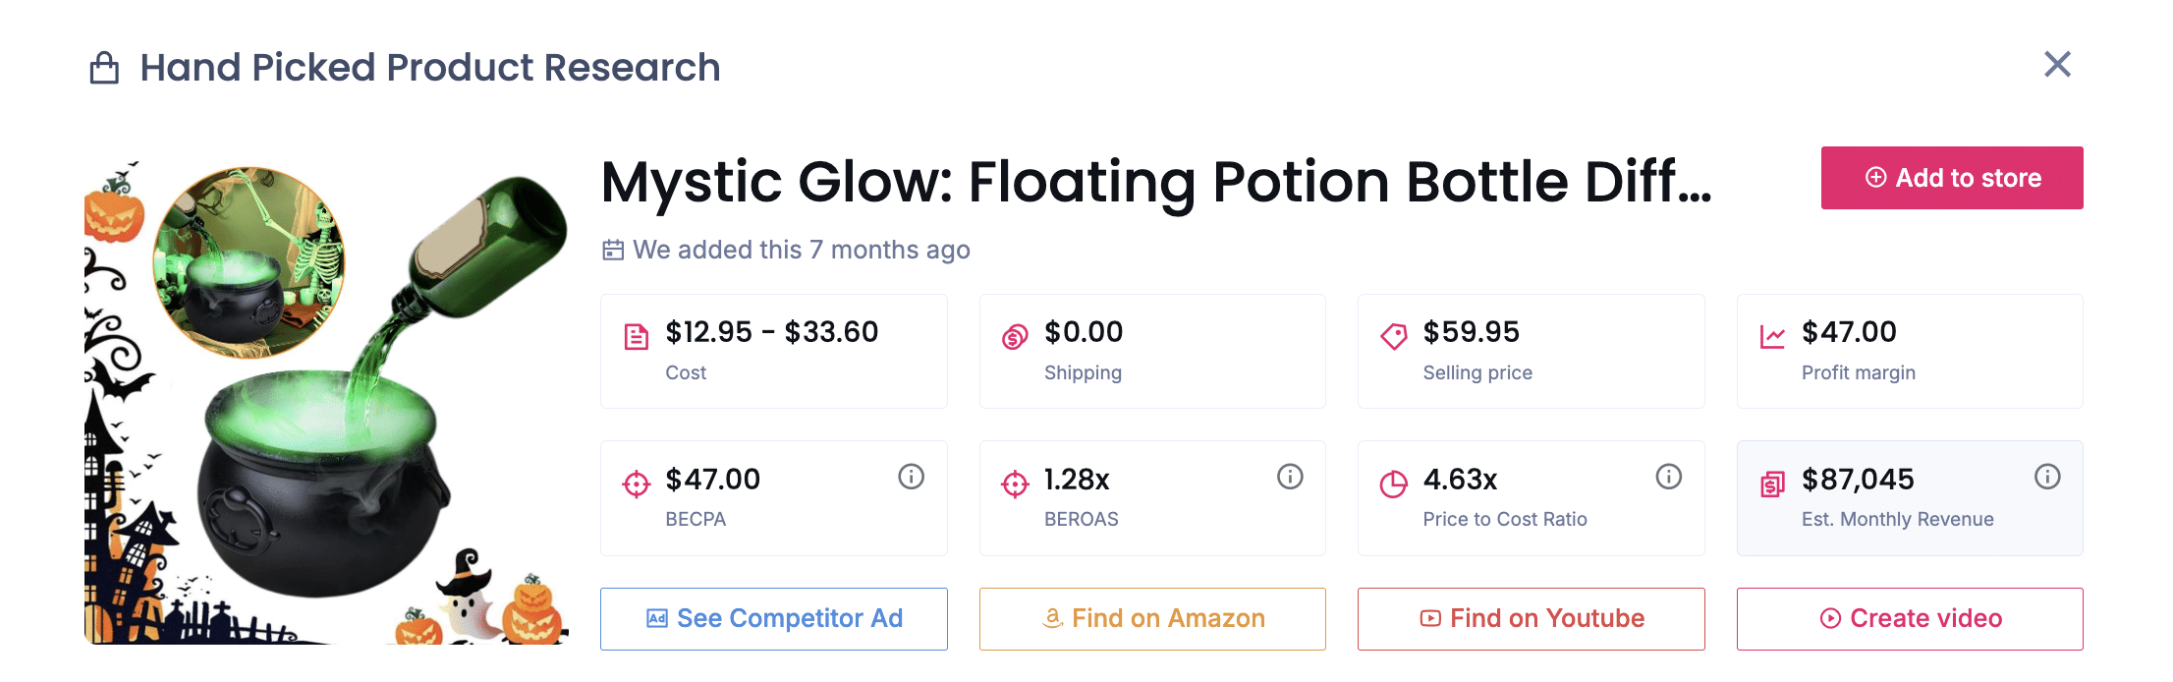This screenshot has height=682, width=2173.
Task: Click the info icon next to BEROAS
Action: [1288, 478]
